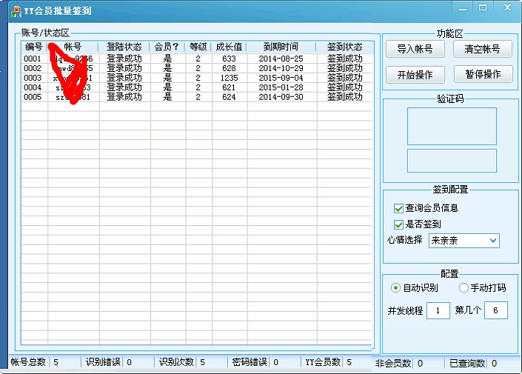Click the 等级 column header
This screenshot has height=374, width=522.
pos(198,47)
